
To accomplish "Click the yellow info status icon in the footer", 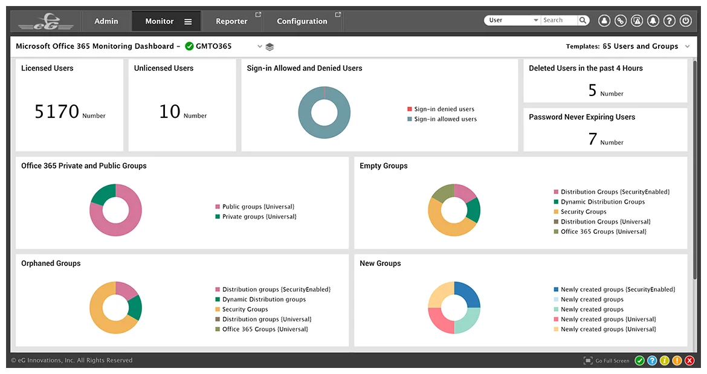I will click(x=665, y=361).
